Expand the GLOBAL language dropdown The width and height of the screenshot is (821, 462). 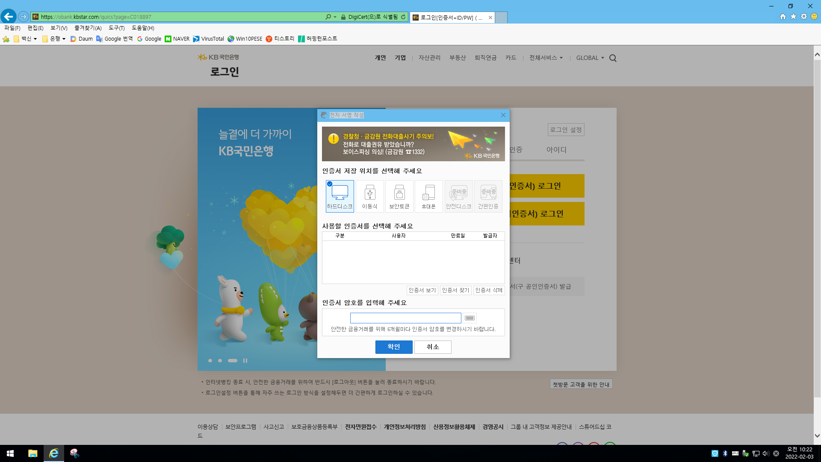(x=590, y=58)
